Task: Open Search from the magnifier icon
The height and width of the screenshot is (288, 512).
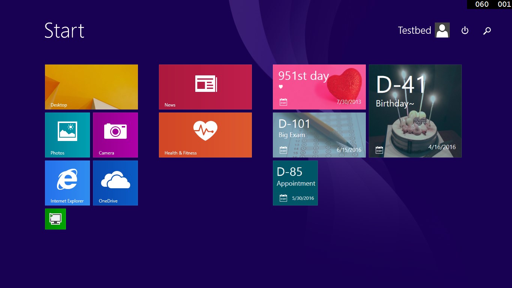Action: [487, 30]
